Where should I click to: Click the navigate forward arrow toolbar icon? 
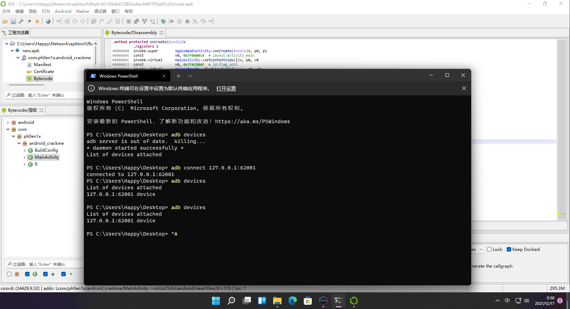click(83, 22)
